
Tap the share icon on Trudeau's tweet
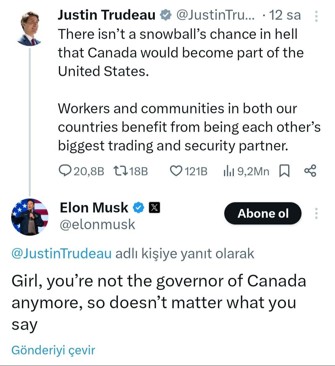pyautogui.click(x=310, y=171)
